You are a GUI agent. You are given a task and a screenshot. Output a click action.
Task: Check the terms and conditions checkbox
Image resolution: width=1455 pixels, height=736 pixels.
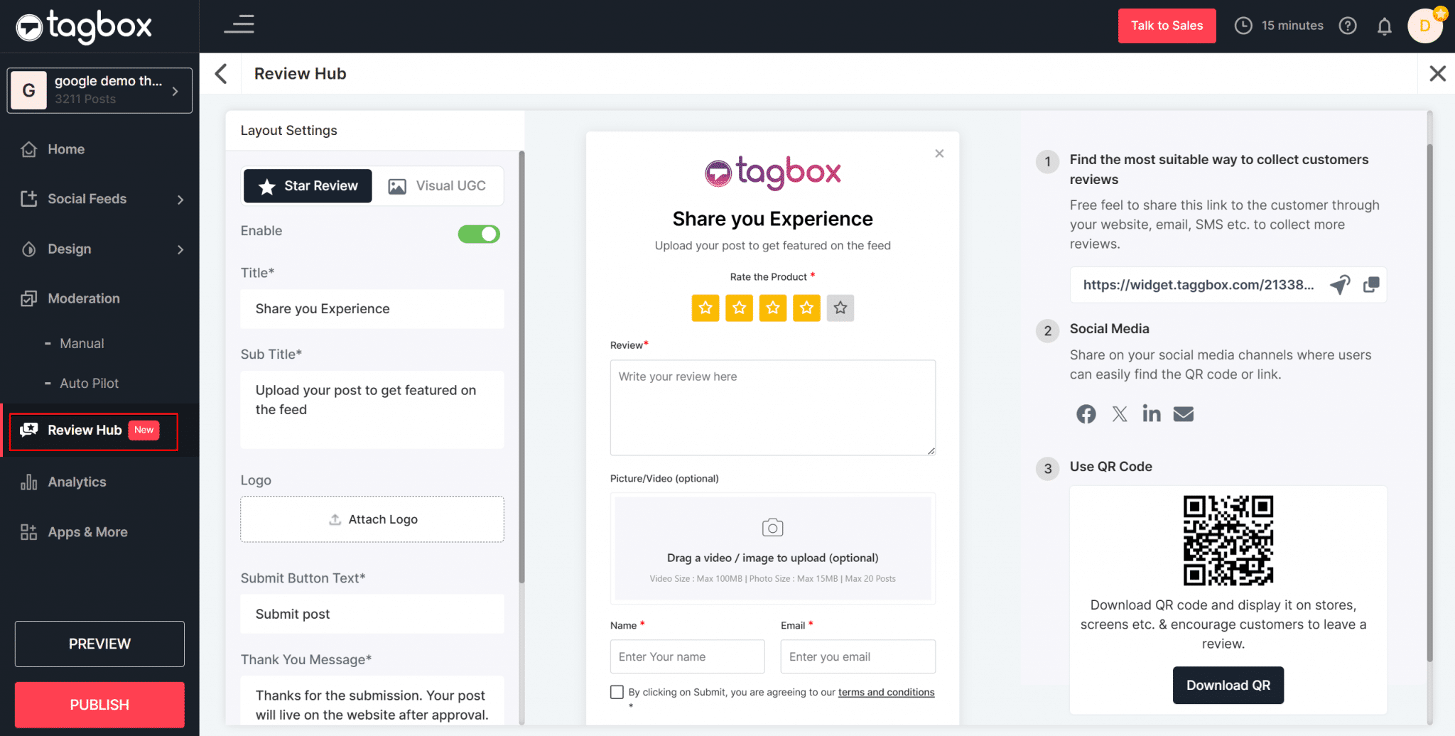[x=616, y=691]
